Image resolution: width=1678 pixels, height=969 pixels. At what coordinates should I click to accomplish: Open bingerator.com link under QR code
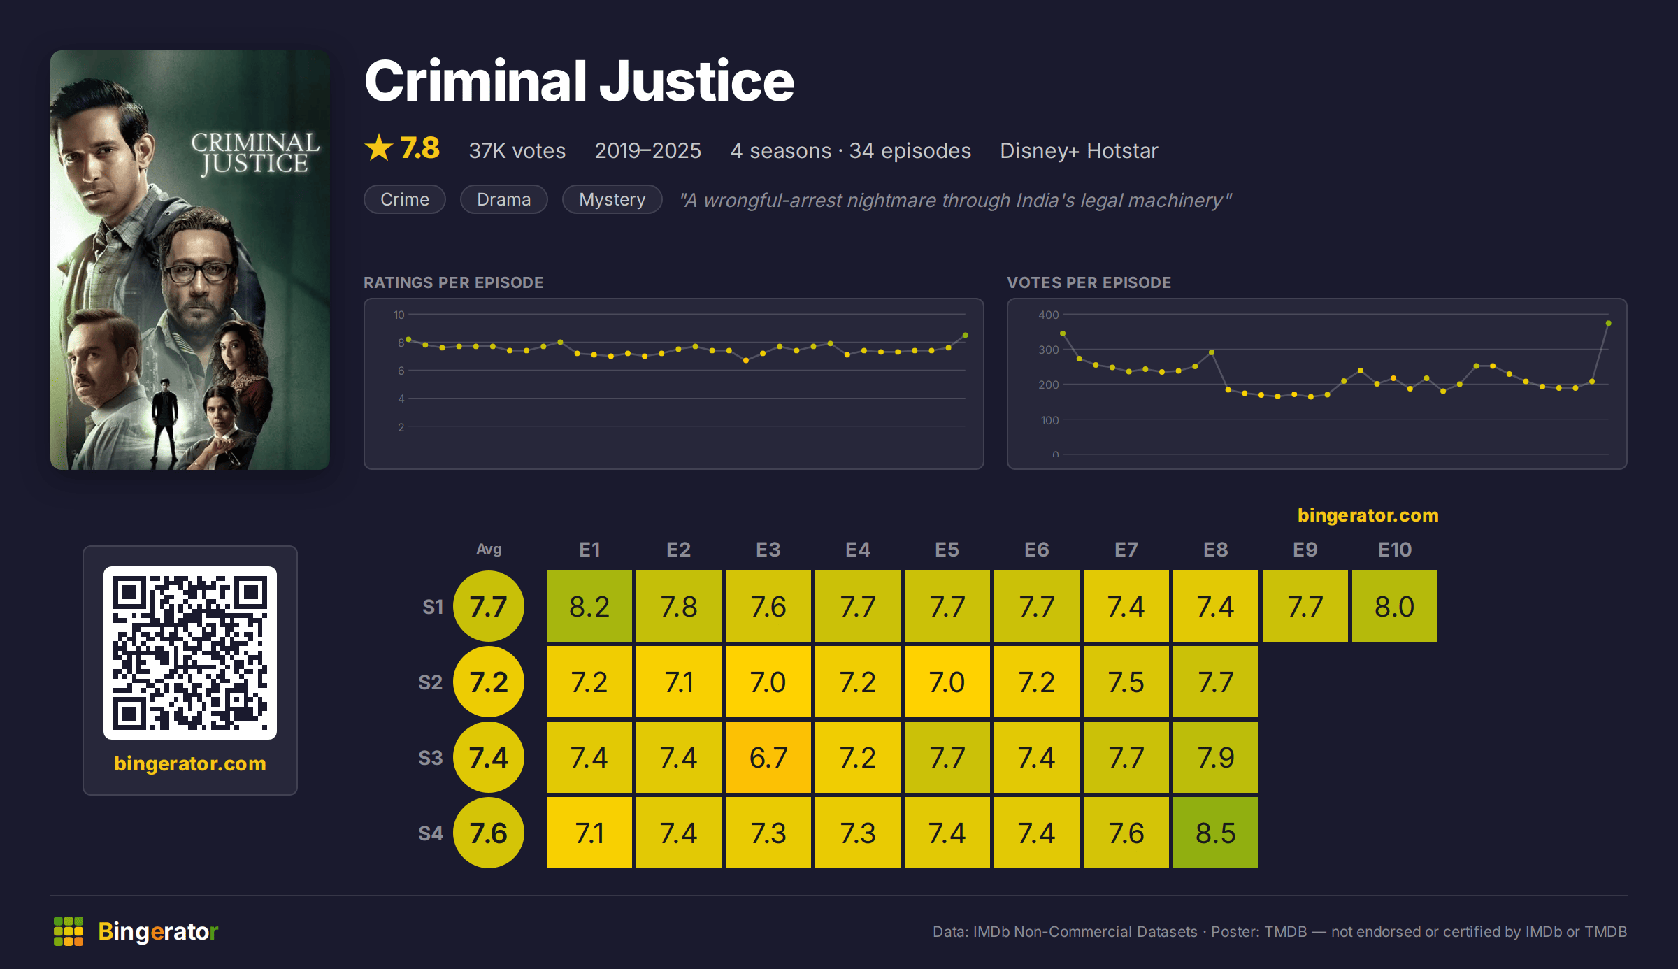point(190,763)
